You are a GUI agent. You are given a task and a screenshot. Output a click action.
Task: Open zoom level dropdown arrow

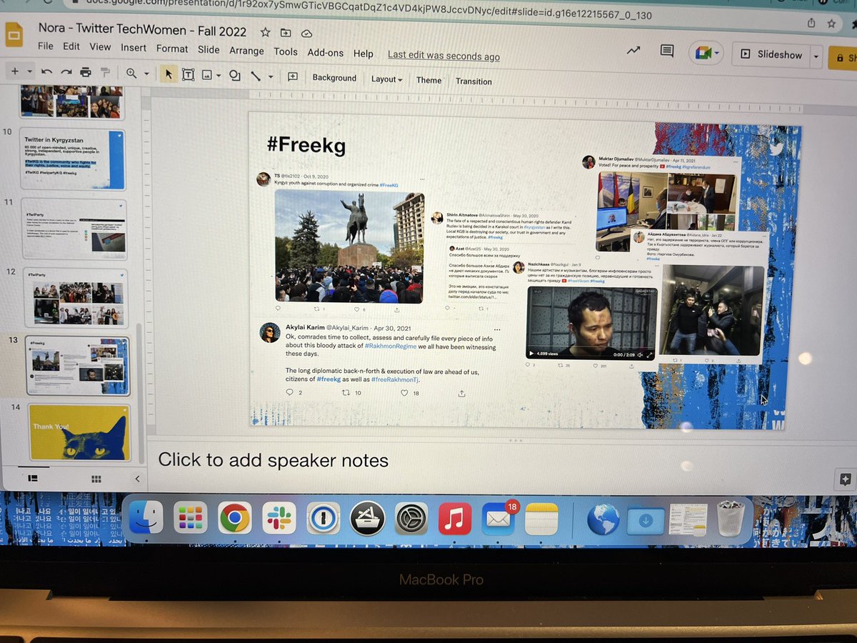coord(146,74)
